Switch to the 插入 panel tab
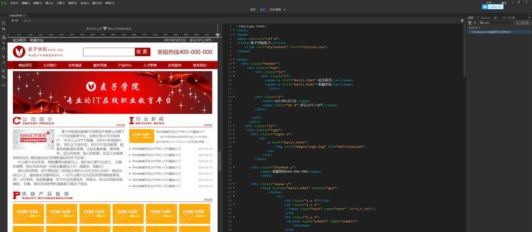The image size is (532, 232). tap(496, 17)
